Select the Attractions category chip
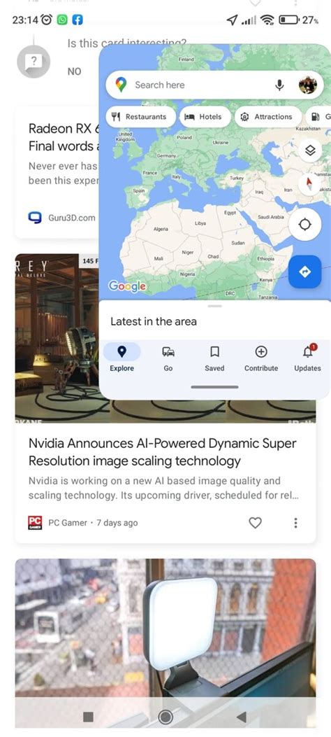Viewport: 331px width, 737px height. (x=267, y=117)
